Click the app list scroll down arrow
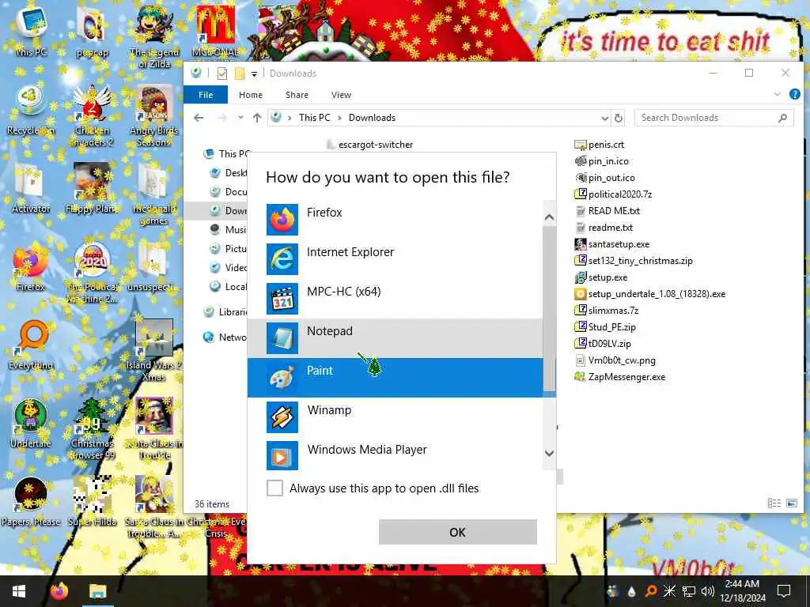Viewport: 810px width, 607px height. [x=549, y=453]
